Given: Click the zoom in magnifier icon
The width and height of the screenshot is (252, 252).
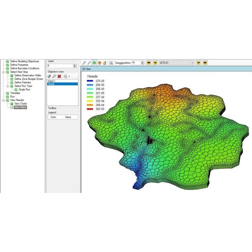Looking at the screenshot, I should [84, 63].
